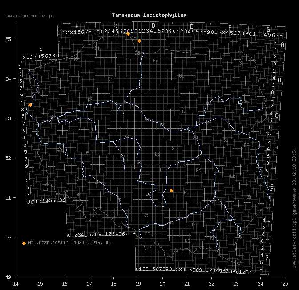Click the 'BP' region label

246,145
